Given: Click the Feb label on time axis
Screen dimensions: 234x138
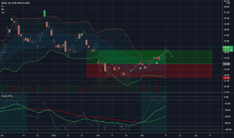Looking at the screenshot, I should point(98,135).
